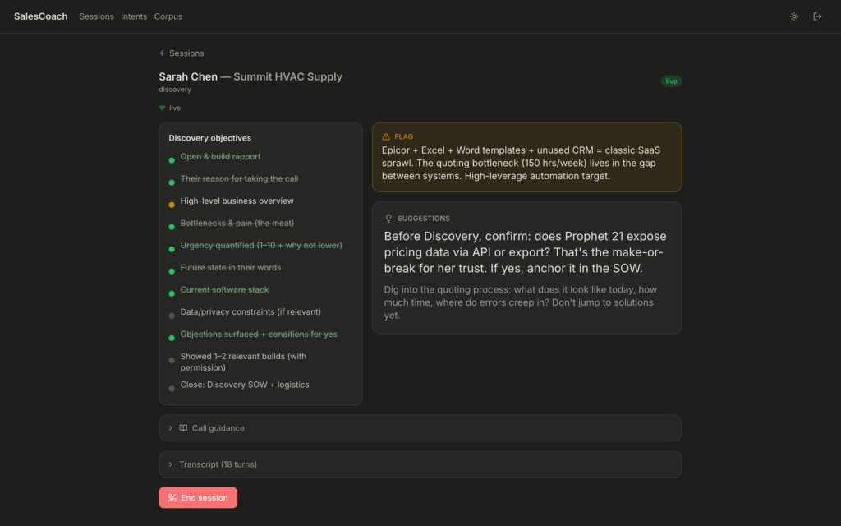The height and width of the screenshot is (526, 841).
Task: Click the Prophet 21 suggestion text
Action: (x=525, y=252)
